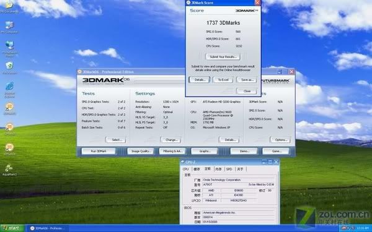Image resolution: width=372 pixels, height=232 pixels.
Task: Click 'American Megatrends Inc.' BIOS field
Action: (x=239, y=213)
